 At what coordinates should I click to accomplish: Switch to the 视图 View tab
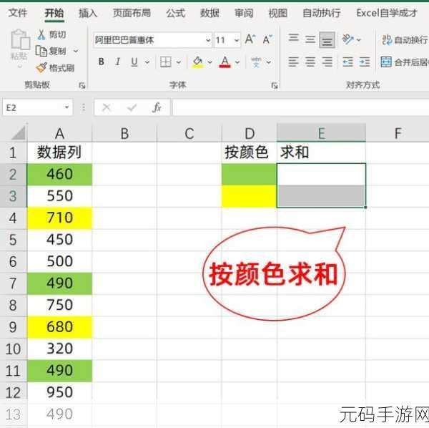[278, 13]
